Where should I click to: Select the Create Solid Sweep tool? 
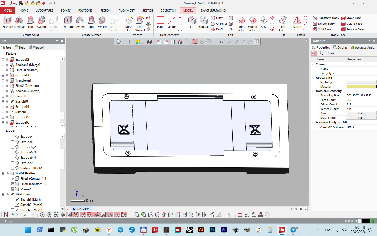(x=41, y=22)
